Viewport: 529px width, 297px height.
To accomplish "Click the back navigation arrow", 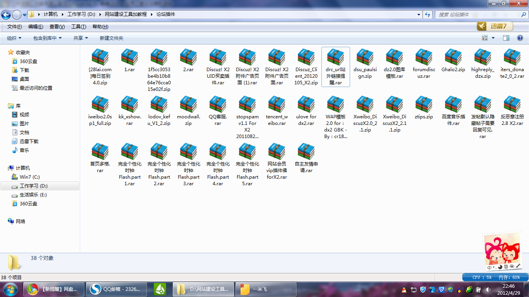I will (6, 15).
